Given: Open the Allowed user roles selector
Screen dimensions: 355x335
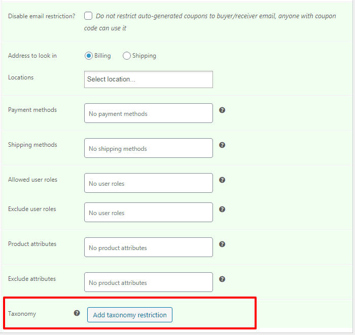Looking at the screenshot, I should click(x=148, y=183).
